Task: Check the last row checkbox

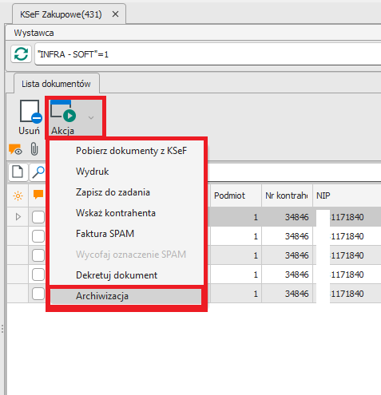Action: point(38,294)
